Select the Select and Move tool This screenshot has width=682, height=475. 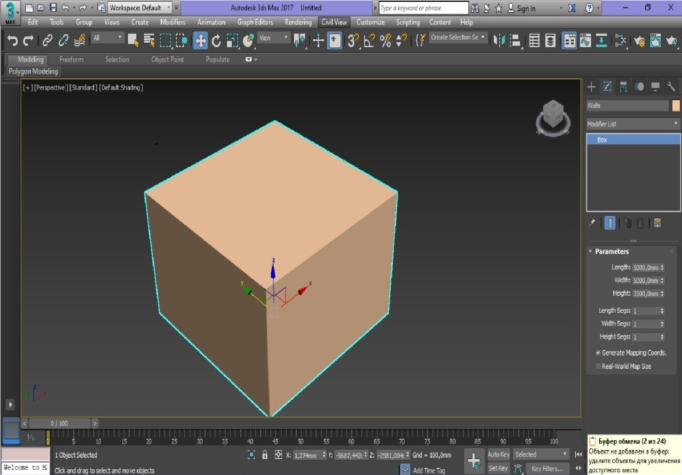click(200, 41)
